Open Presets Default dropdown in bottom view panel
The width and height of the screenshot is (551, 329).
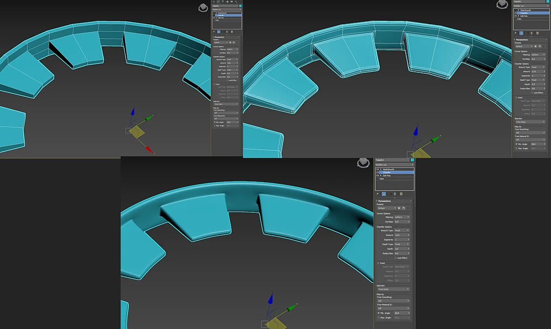(387, 208)
